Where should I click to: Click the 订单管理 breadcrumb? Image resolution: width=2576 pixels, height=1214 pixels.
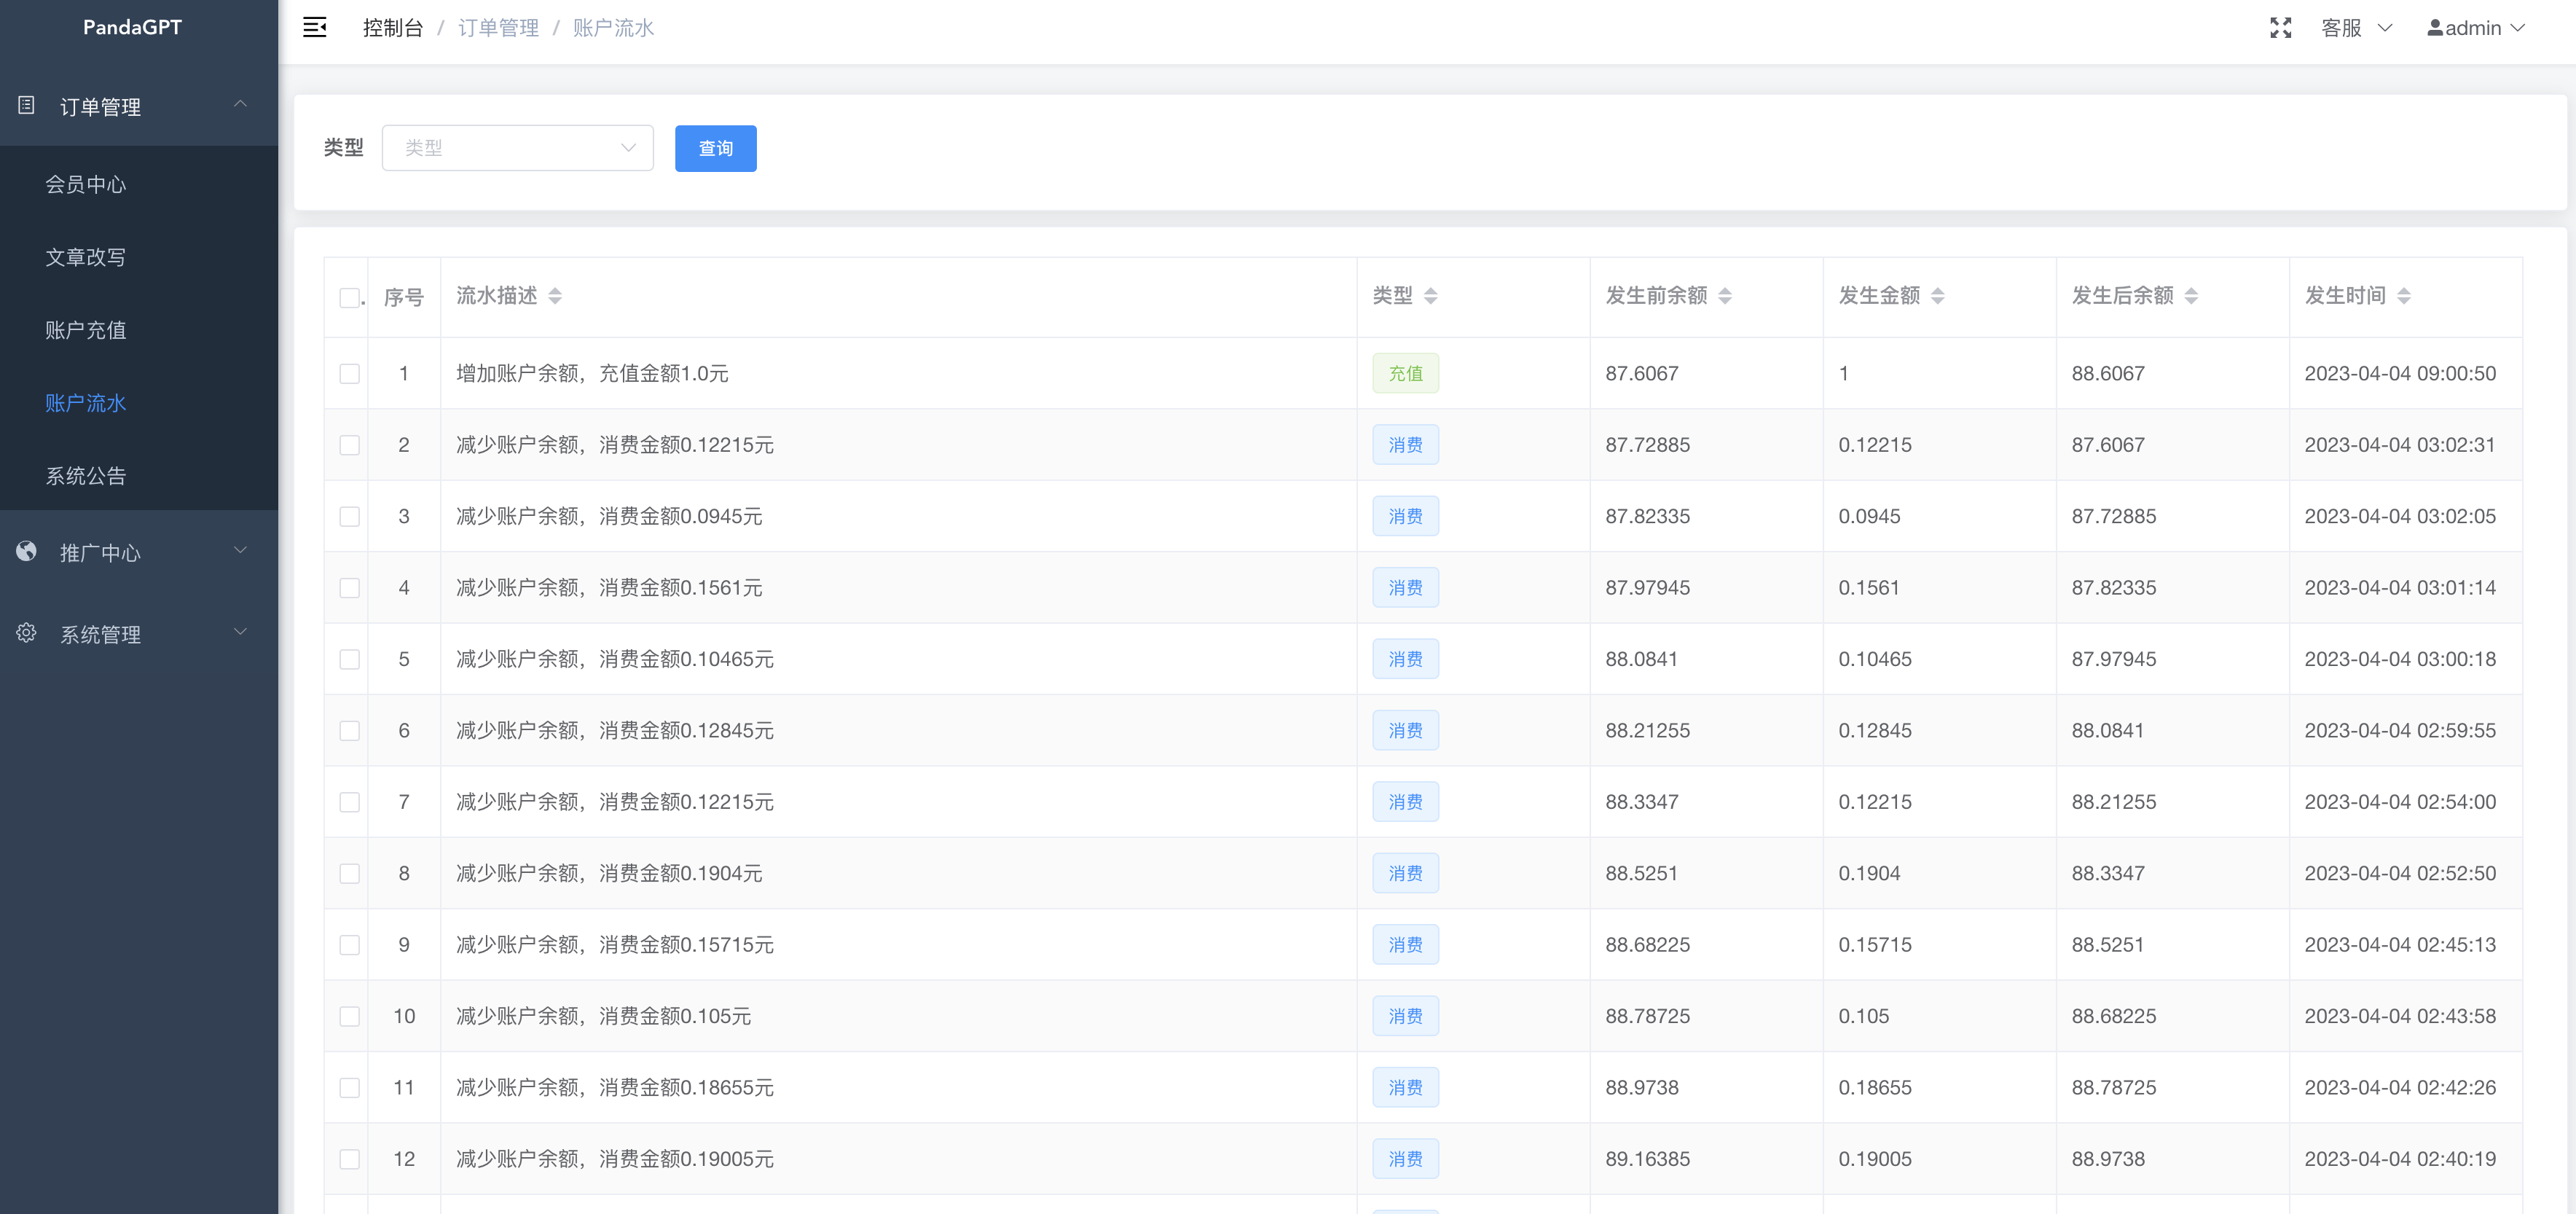click(x=498, y=28)
